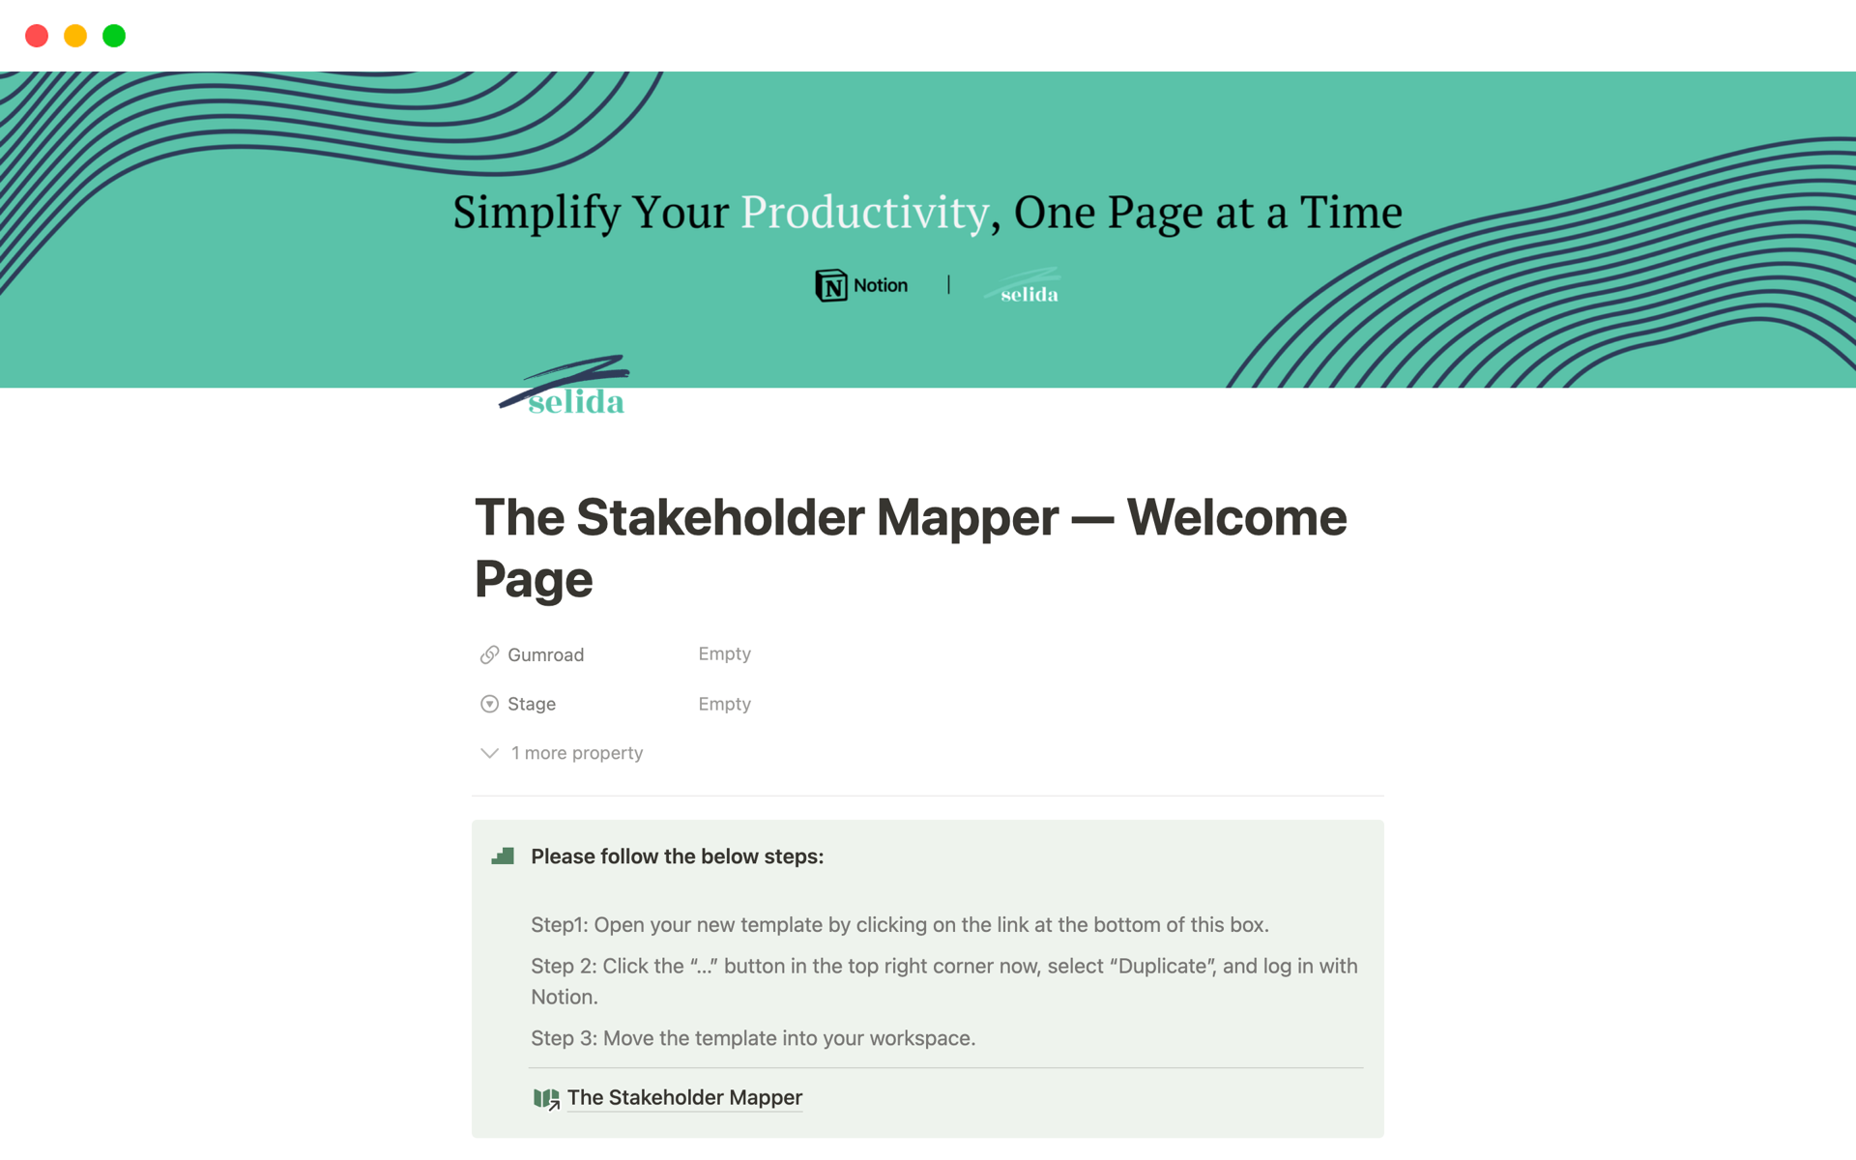
Task: Click the link icon beside the Gumroad property
Action: 489,654
